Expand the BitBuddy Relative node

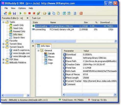[3, 62]
